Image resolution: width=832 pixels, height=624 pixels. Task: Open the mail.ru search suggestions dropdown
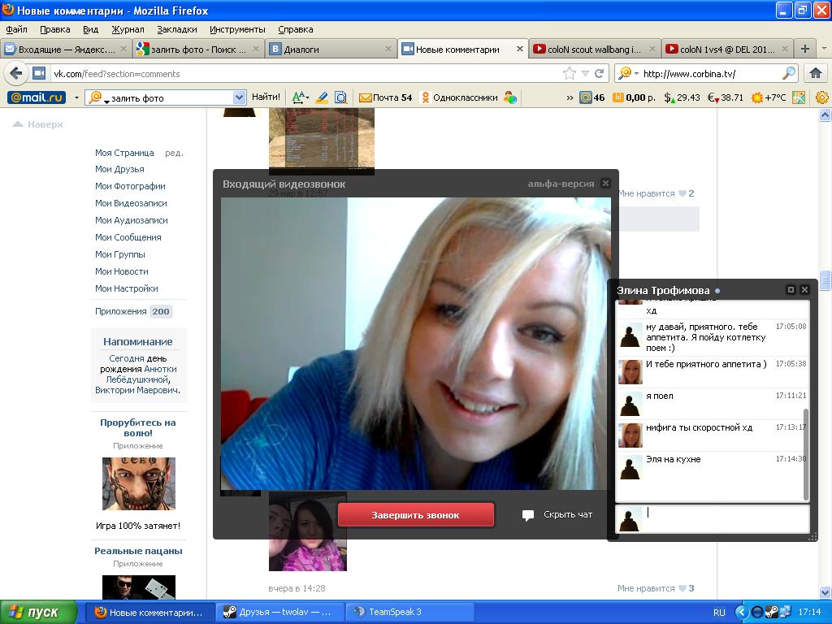(x=240, y=97)
